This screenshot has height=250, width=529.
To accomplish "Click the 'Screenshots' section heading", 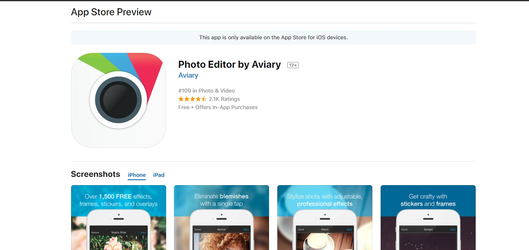I will pyautogui.click(x=95, y=174).
